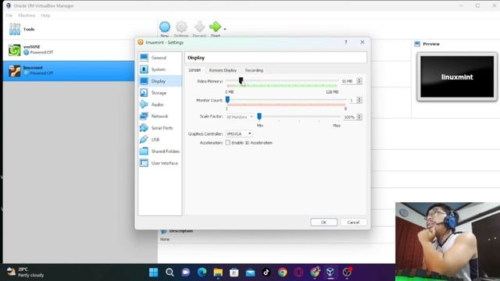Open Scale Factor monitors dropdown
The width and height of the screenshot is (500, 281).
[240, 117]
